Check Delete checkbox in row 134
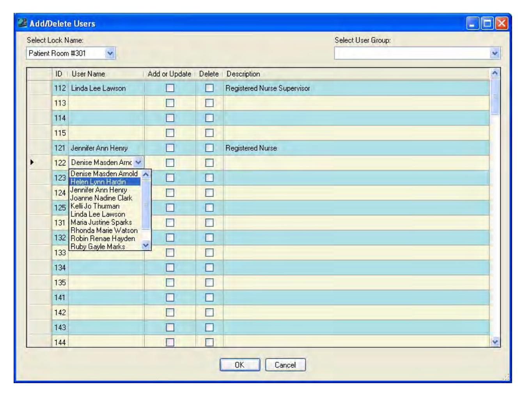This screenshot has width=523, height=396. click(x=209, y=268)
